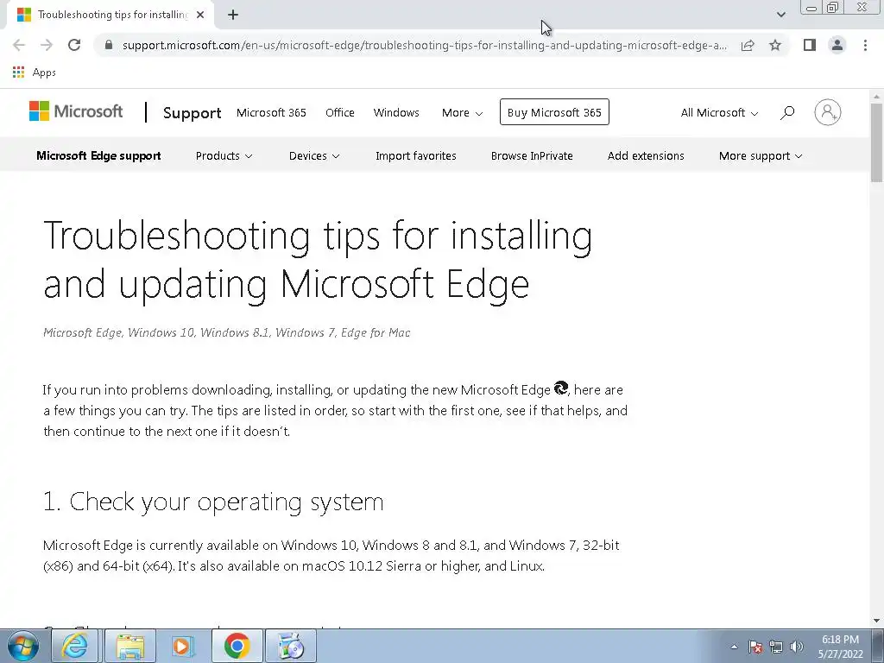Open Chrome three-dot menu
The height and width of the screenshot is (663, 884).
[x=865, y=45]
